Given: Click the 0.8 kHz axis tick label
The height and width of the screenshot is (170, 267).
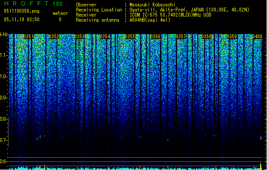Looking at the screenshot, I should point(3,119).
